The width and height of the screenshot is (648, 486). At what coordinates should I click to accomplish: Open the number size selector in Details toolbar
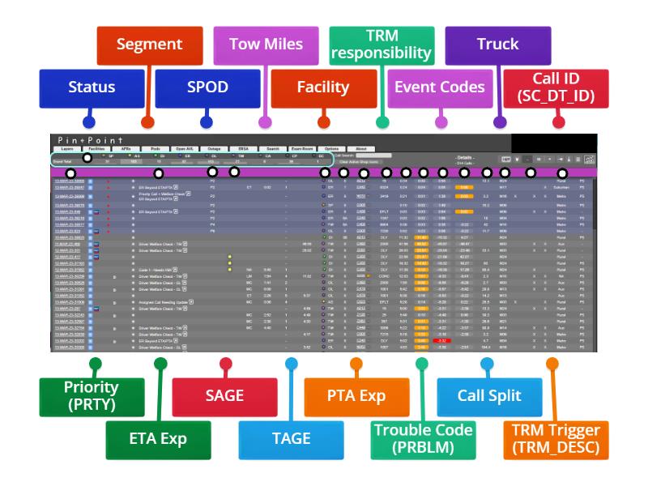point(537,160)
